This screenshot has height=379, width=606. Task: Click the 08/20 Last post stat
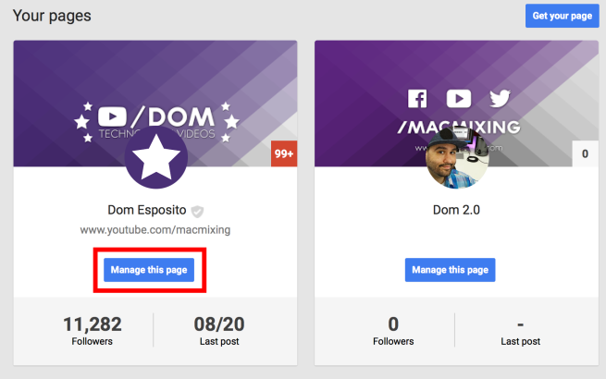coord(218,330)
